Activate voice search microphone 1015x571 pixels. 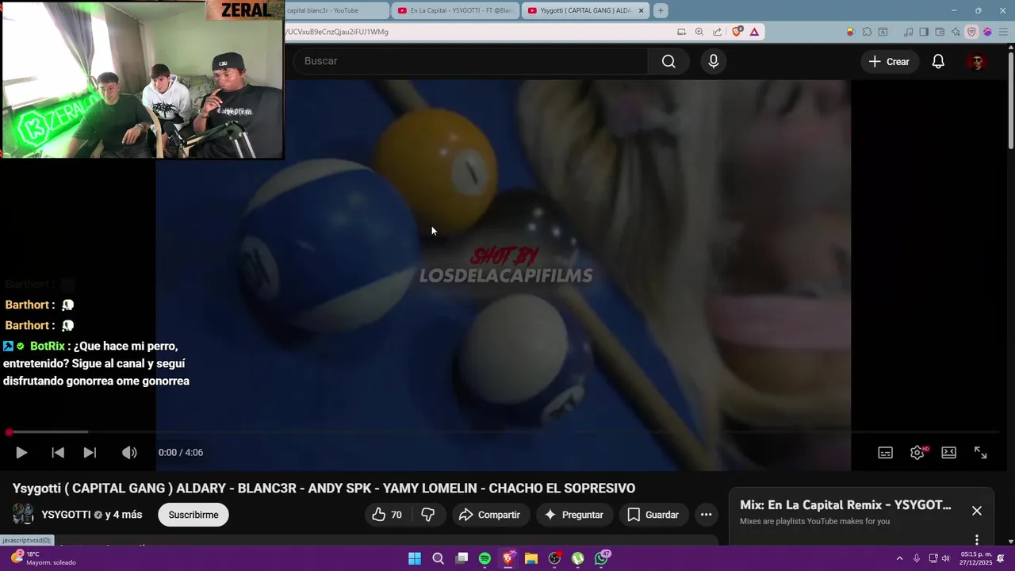714,61
